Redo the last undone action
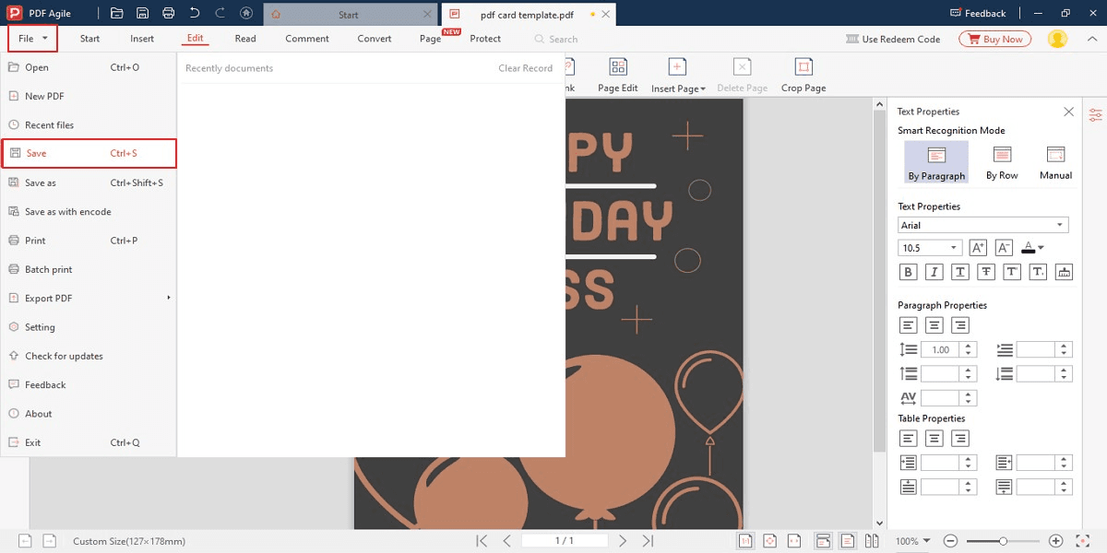 pos(220,13)
